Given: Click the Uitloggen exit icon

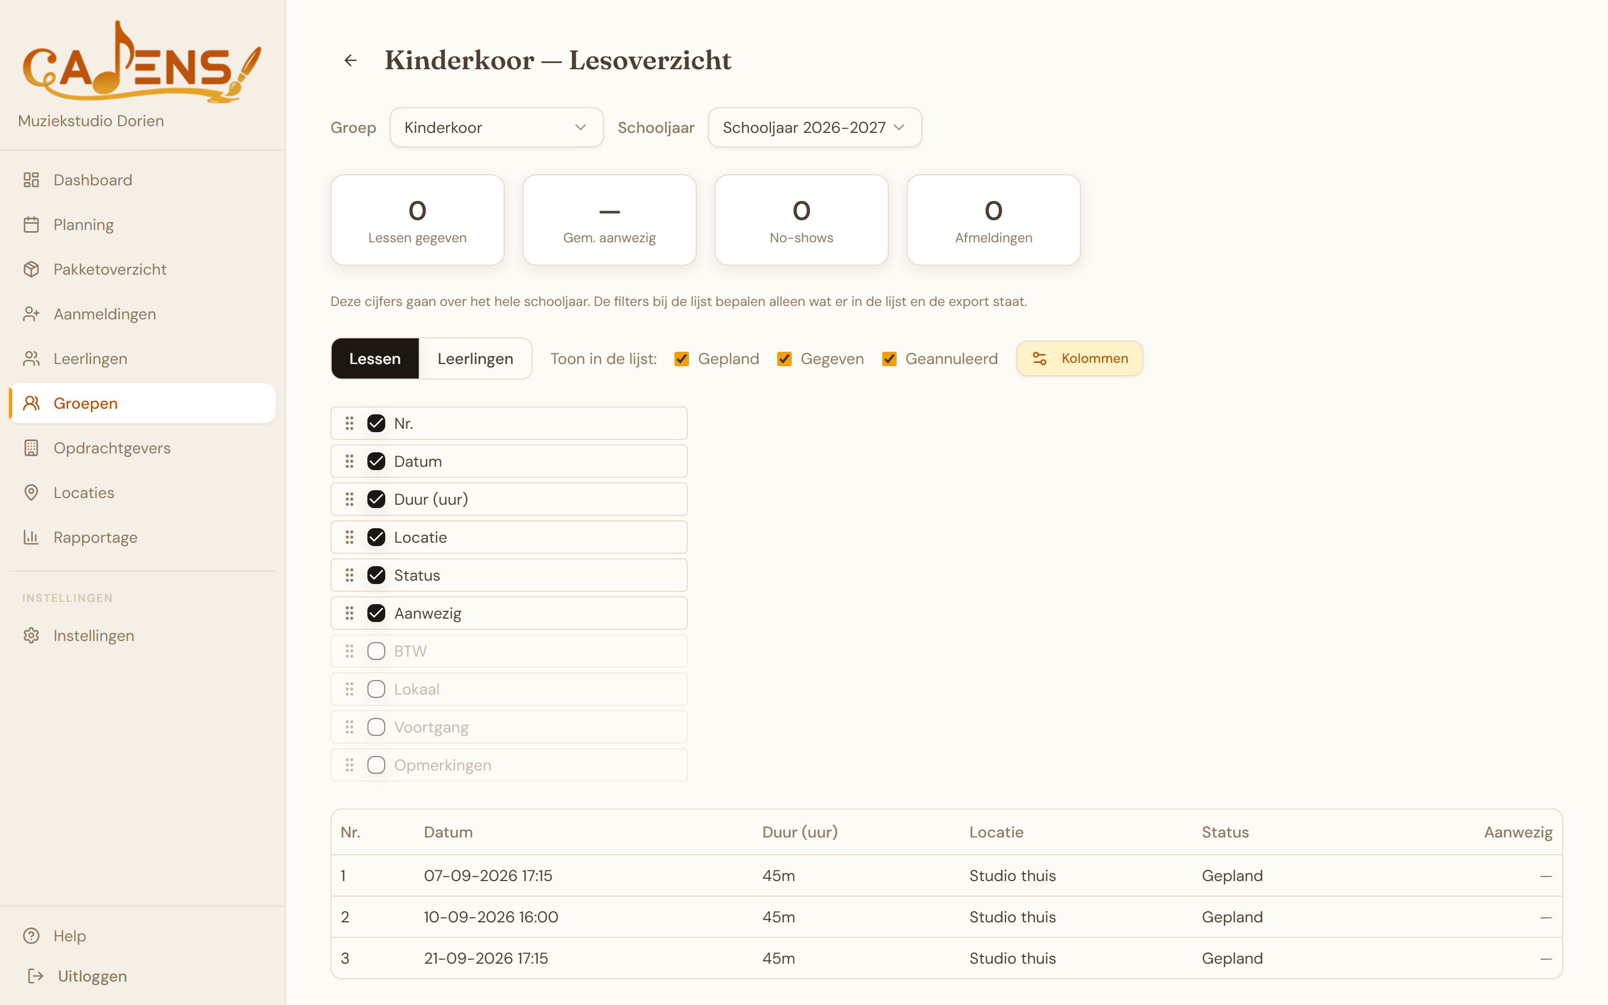Looking at the screenshot, I should click(x=36, y=976).
